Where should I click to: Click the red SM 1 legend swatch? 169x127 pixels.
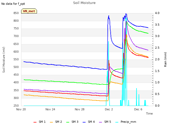(35, 122)
